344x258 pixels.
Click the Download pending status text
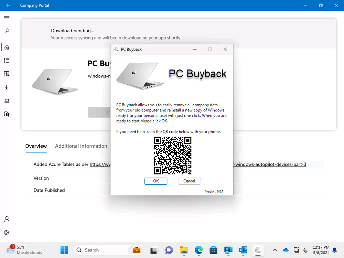(72, 31)
